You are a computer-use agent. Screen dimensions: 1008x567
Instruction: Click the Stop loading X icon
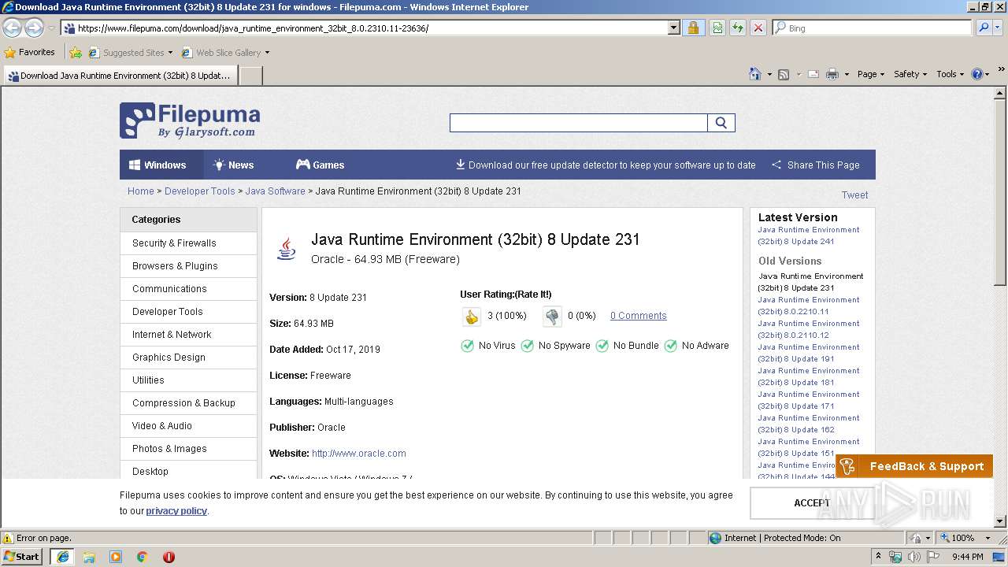pyautogui.click(x=758, y=28)
